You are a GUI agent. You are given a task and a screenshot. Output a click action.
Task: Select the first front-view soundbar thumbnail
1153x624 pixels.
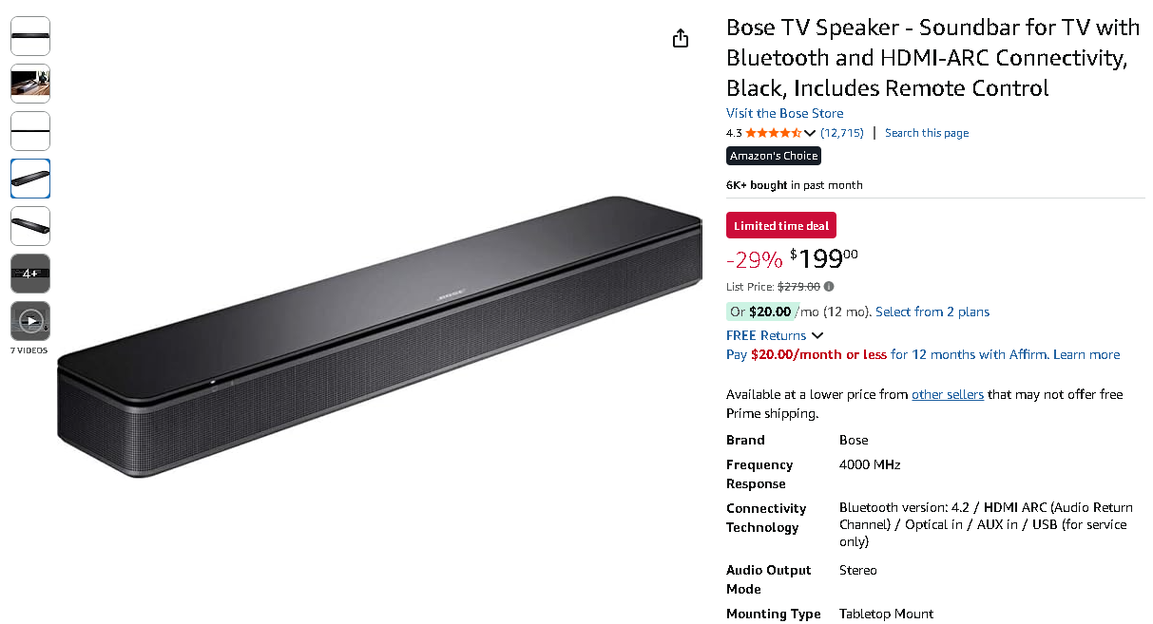tap(30, 36)
